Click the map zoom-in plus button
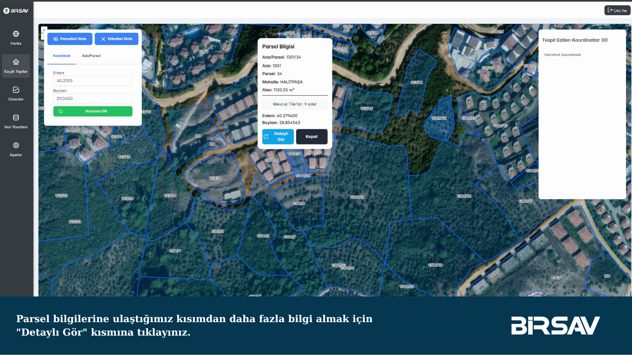Screen dimensions: 632x355 coord(44,30)
